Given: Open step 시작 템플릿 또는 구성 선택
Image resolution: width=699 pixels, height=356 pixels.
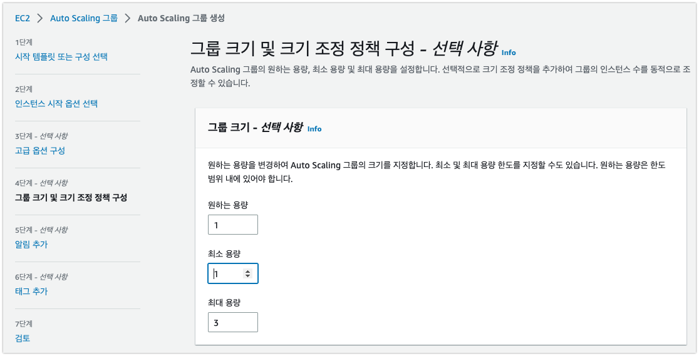Looking at the screenshot, I should click(x=61, y=56).
